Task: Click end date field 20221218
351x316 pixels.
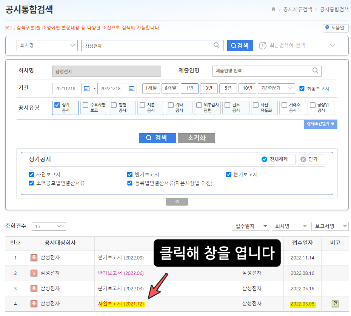Action: tap(112, 89)
